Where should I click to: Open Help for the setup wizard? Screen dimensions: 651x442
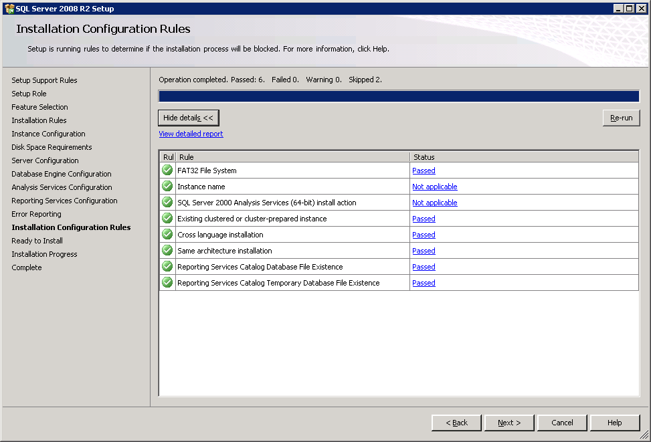pyautogui.click(x=615, y=423)
